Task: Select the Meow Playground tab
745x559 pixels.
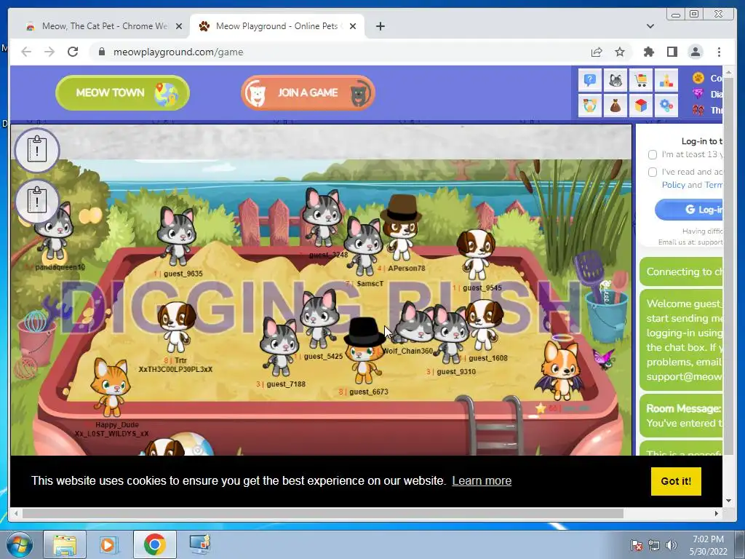Action: point(276,26)
